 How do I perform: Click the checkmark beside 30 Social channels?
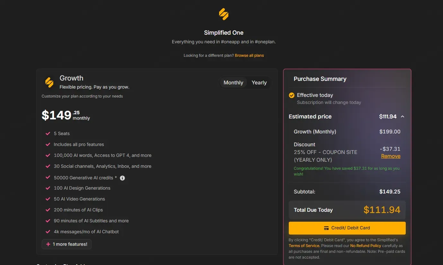[x=48, y=166]
